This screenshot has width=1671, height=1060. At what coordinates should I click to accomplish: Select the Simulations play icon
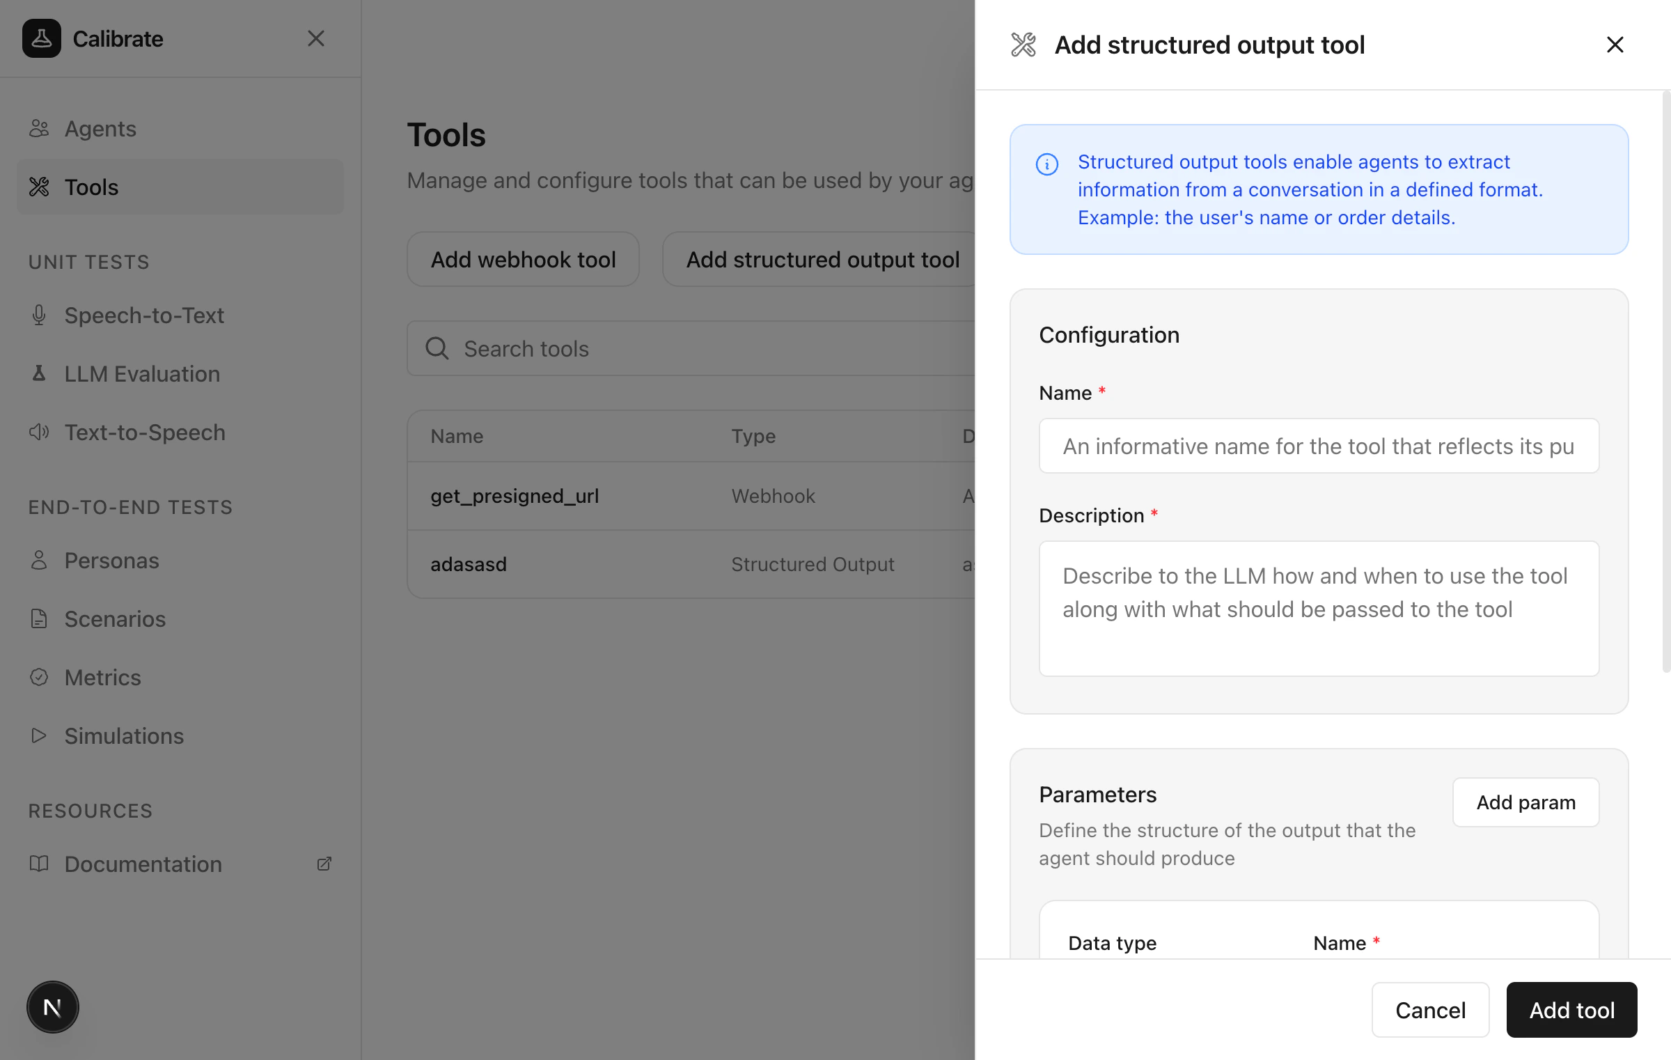[39, 735]
